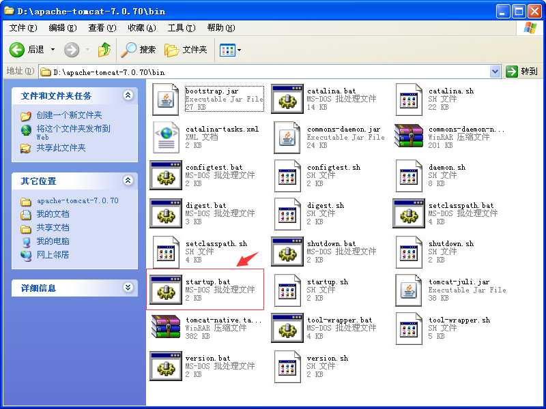Select the configtest.bat icon
Image resolution: width=546 pixels, height=409 pixels.
(166, 176)
